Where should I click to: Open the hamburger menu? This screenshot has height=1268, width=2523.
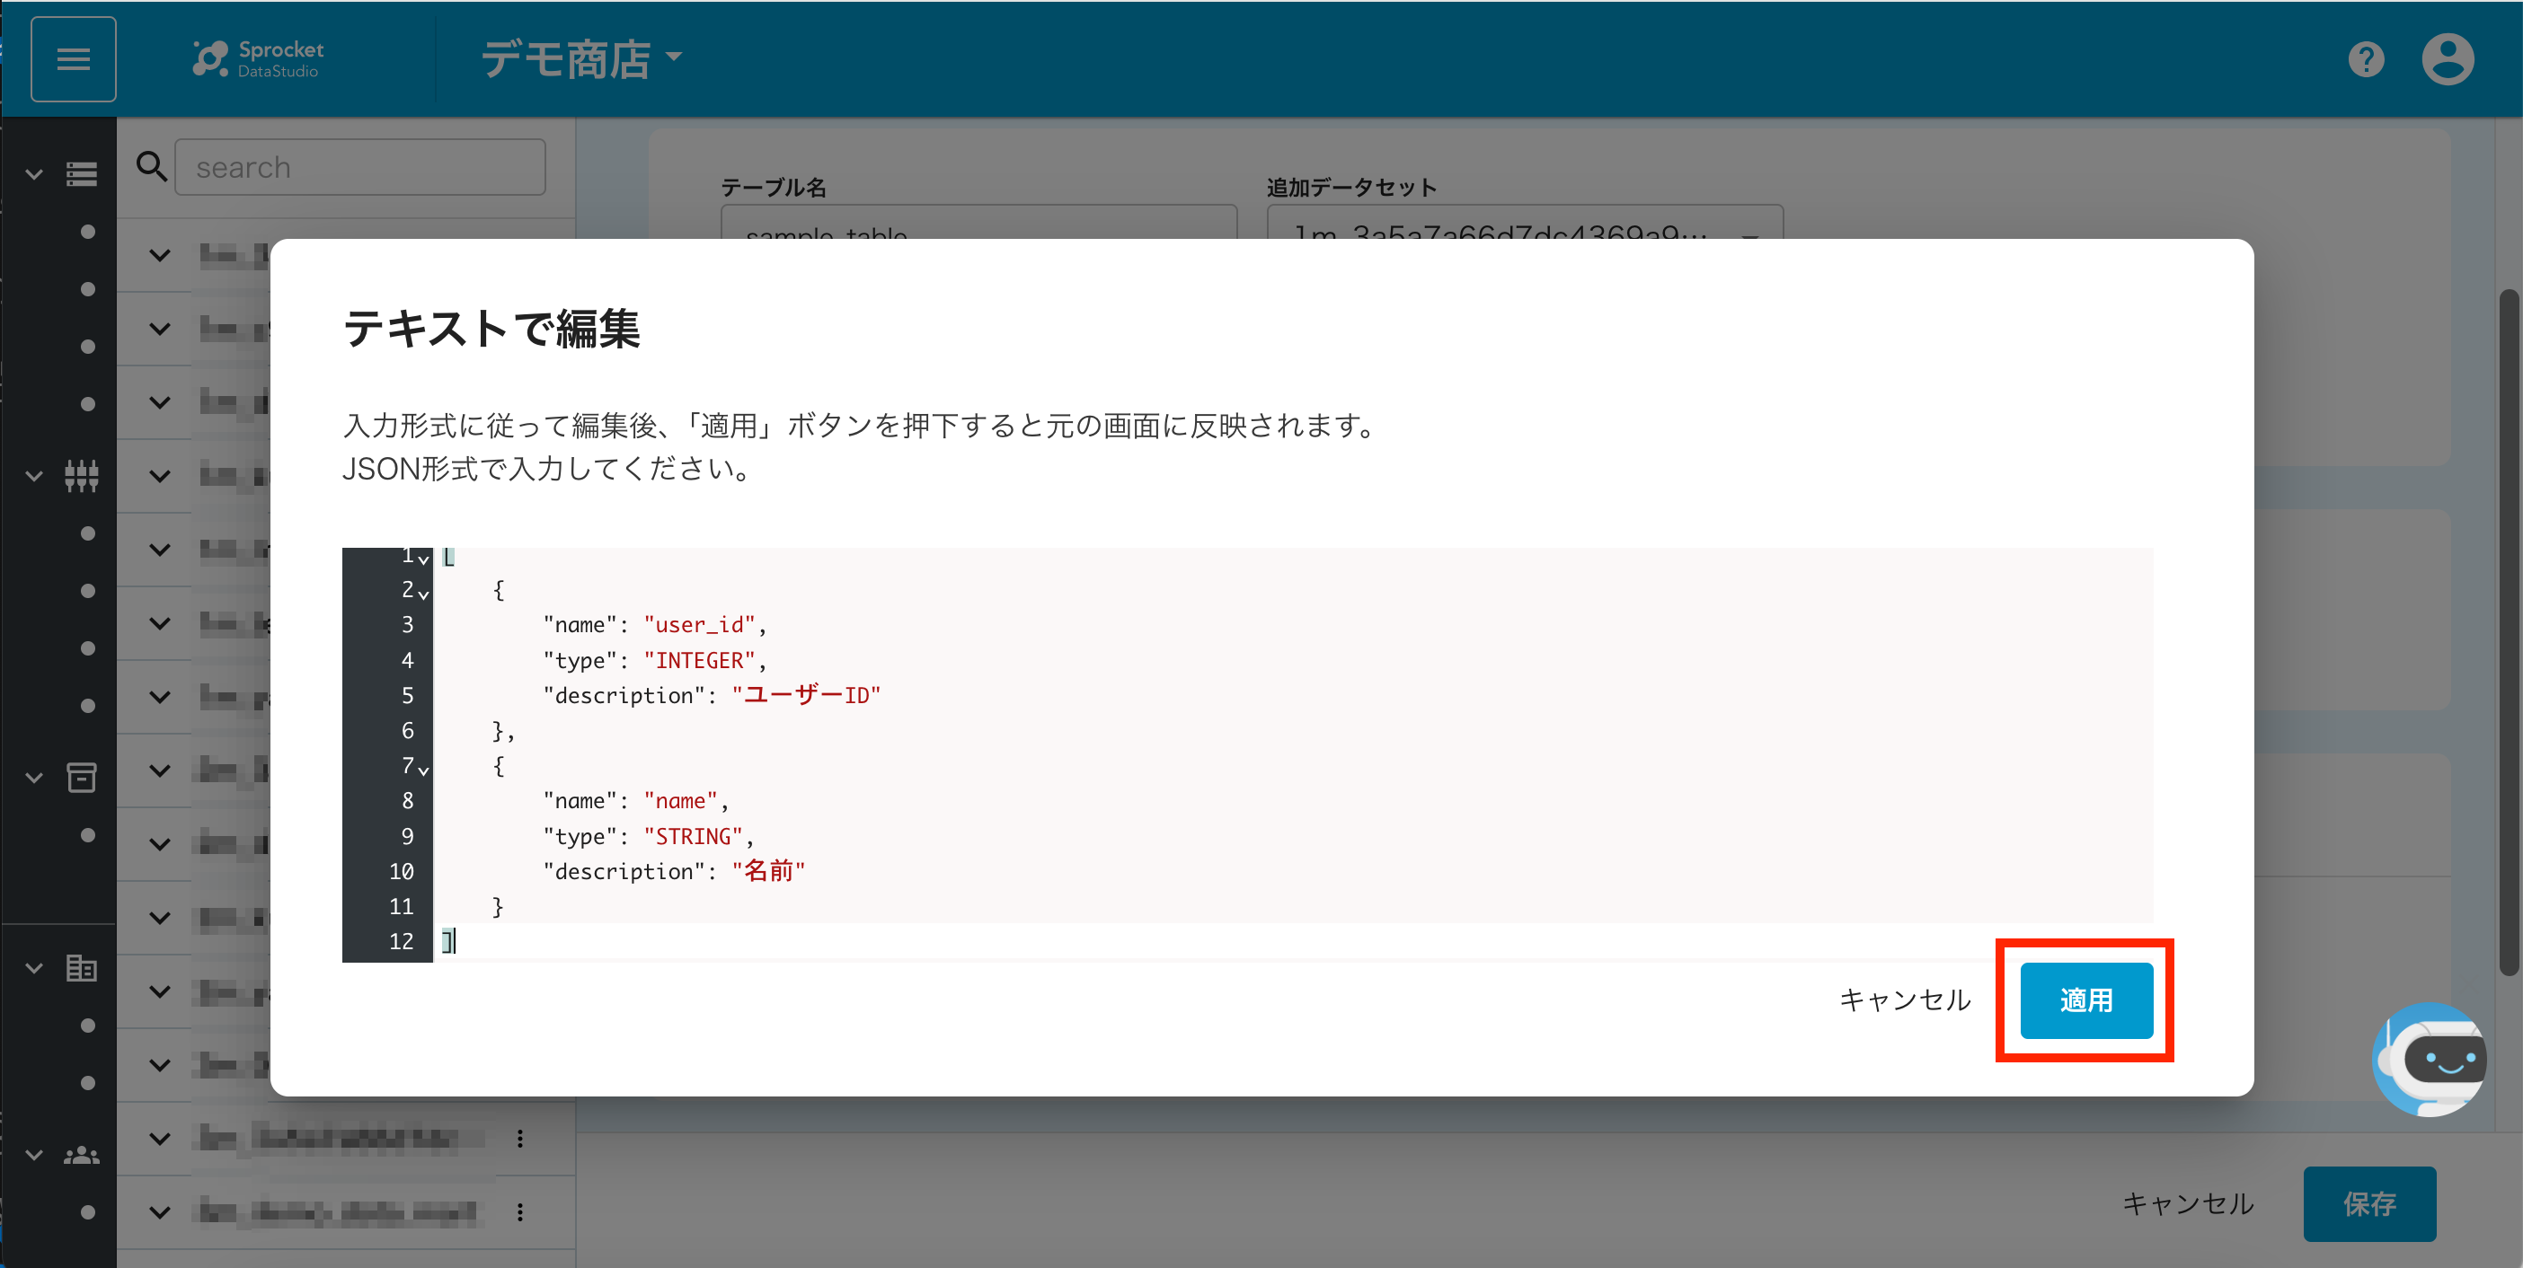pyautogui.click(x=74, y=58)
